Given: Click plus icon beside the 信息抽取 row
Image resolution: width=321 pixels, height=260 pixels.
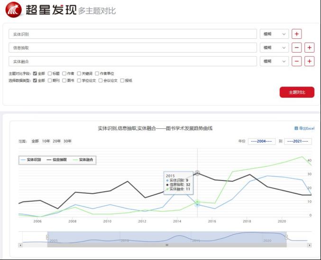Looking at the screenshot, I should tap(309, 48).
